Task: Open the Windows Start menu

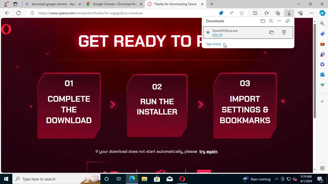Action: point(6,179)
